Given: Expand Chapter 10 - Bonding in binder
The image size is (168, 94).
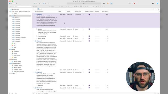Looking at the screenshot, I should coord(12,38).
